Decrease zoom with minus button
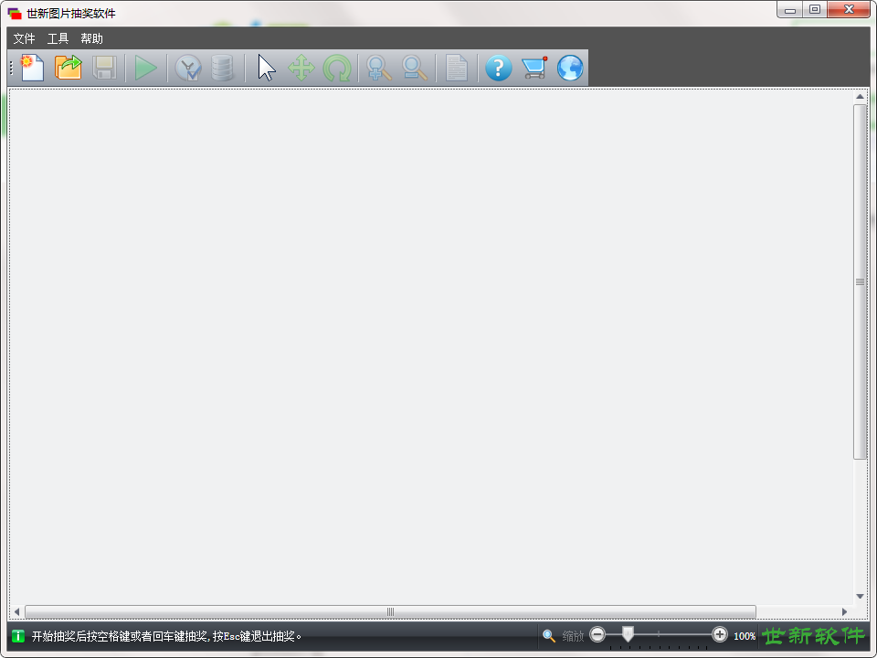The image size is (877, 658). (x=597, y=634)
